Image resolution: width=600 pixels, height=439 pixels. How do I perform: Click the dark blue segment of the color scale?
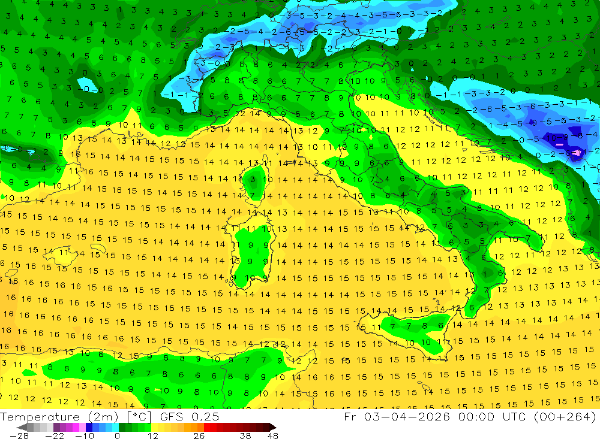tap(89, 427)
